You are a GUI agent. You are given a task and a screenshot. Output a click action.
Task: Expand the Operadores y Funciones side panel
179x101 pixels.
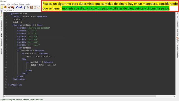(1, 46)
